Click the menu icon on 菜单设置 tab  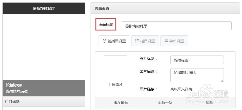166,41
